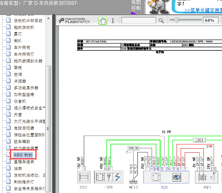The height and width of the screenshot is (193, 222).
Task: Click the document icon beside 喇叭
Action: pyautogui.click(x=9, y=40)
